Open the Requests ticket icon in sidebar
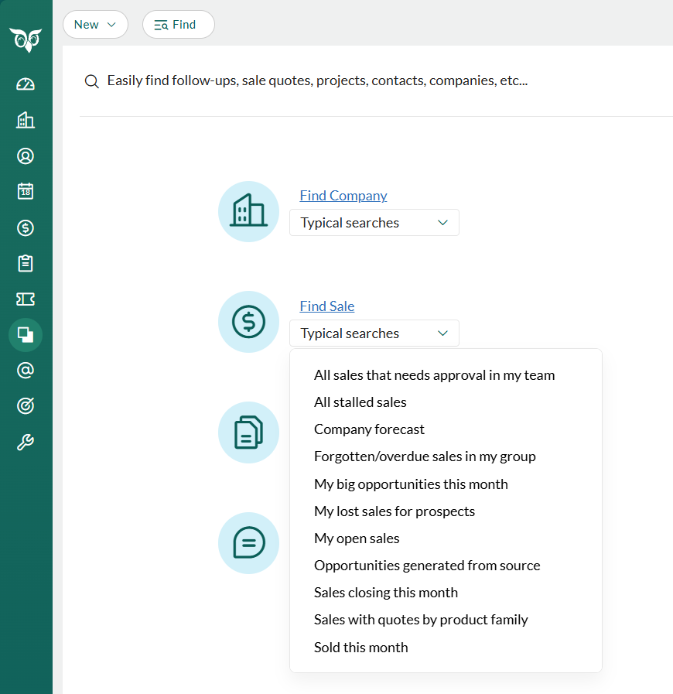This screenshot has width=673, height=694. 26,299
